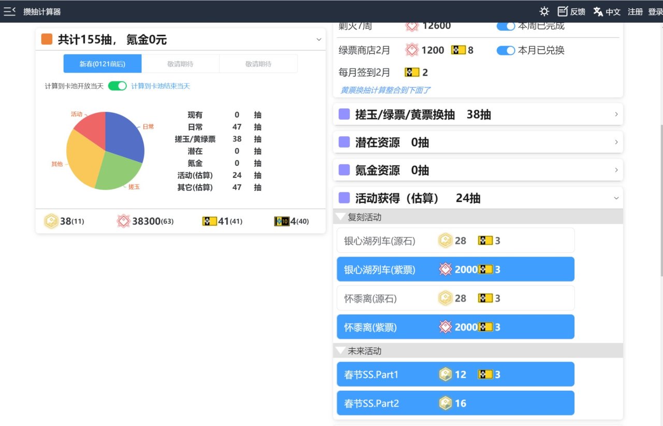Collapse the 活动获得(估算) section chevron
663x426 pixels.
[616, 198]
